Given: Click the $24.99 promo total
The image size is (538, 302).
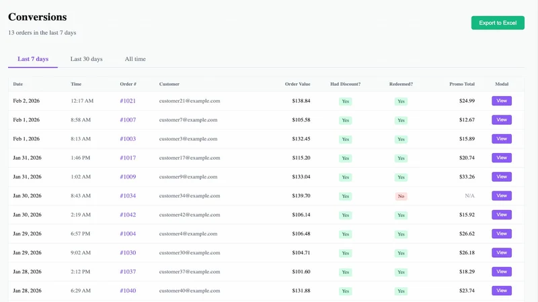Looking at the screenshot, I should [x=467, y=101].
